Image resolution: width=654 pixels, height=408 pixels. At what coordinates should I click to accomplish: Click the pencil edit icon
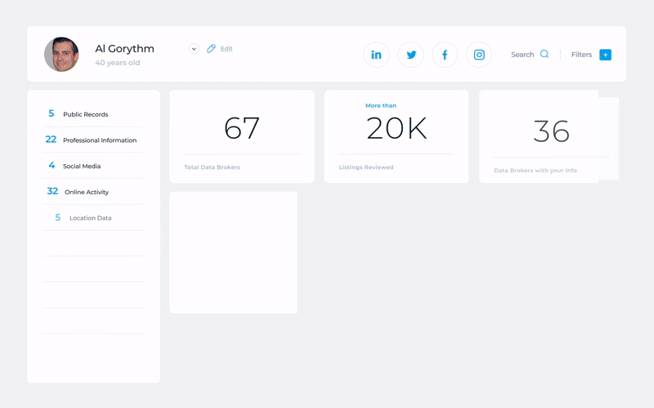click(211, 49)
